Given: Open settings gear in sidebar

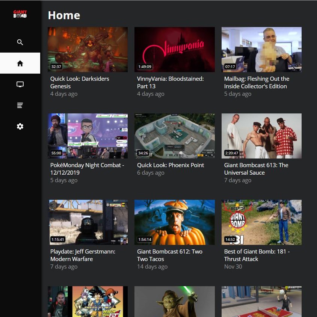Looking at the screenshot, I should tap(20, 126).
